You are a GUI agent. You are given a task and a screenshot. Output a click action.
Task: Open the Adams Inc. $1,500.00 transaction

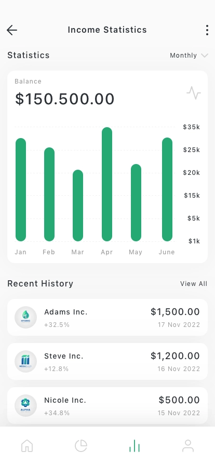[x=107, y=317]
